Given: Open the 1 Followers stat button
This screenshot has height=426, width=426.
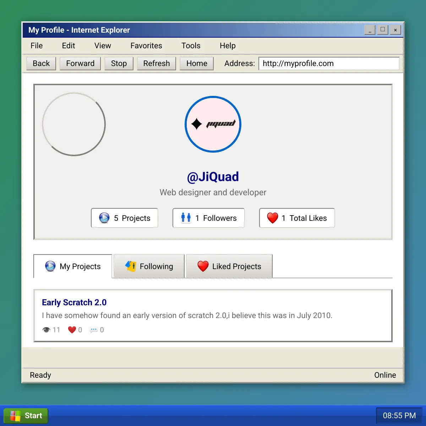Looking at the screenshot, I should [x=209, y=218].
